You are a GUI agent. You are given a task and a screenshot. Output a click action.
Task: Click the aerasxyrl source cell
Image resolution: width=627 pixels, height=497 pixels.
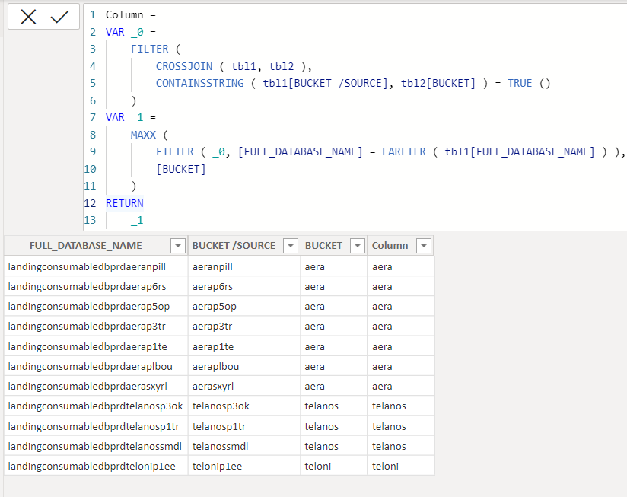[244, 386]
